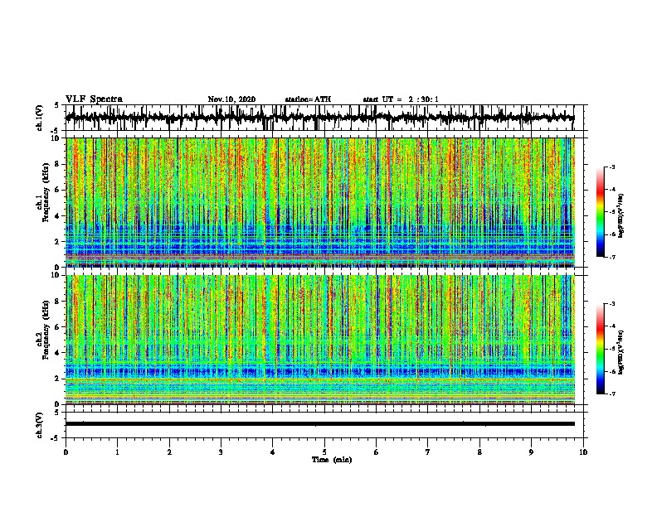Viewport: 657px width, 507px height.
Task: Click the "-7" label on the ch.1 colorbar
Action: (x=611, y=257)
